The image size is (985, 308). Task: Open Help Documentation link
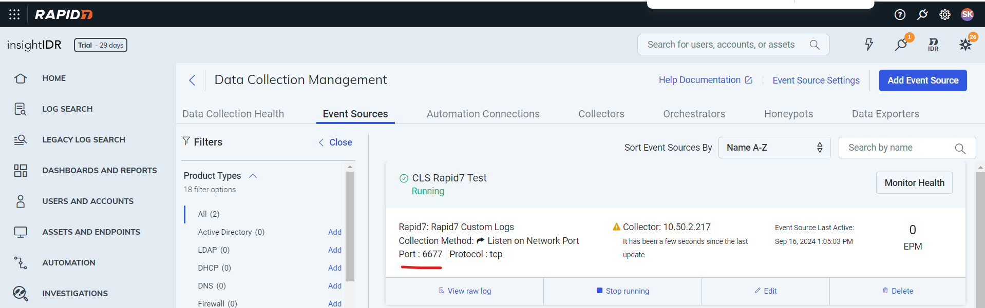coord(706,80)
